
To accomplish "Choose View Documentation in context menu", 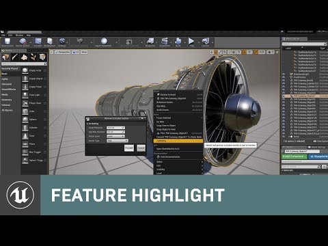I will pos(178,157).
